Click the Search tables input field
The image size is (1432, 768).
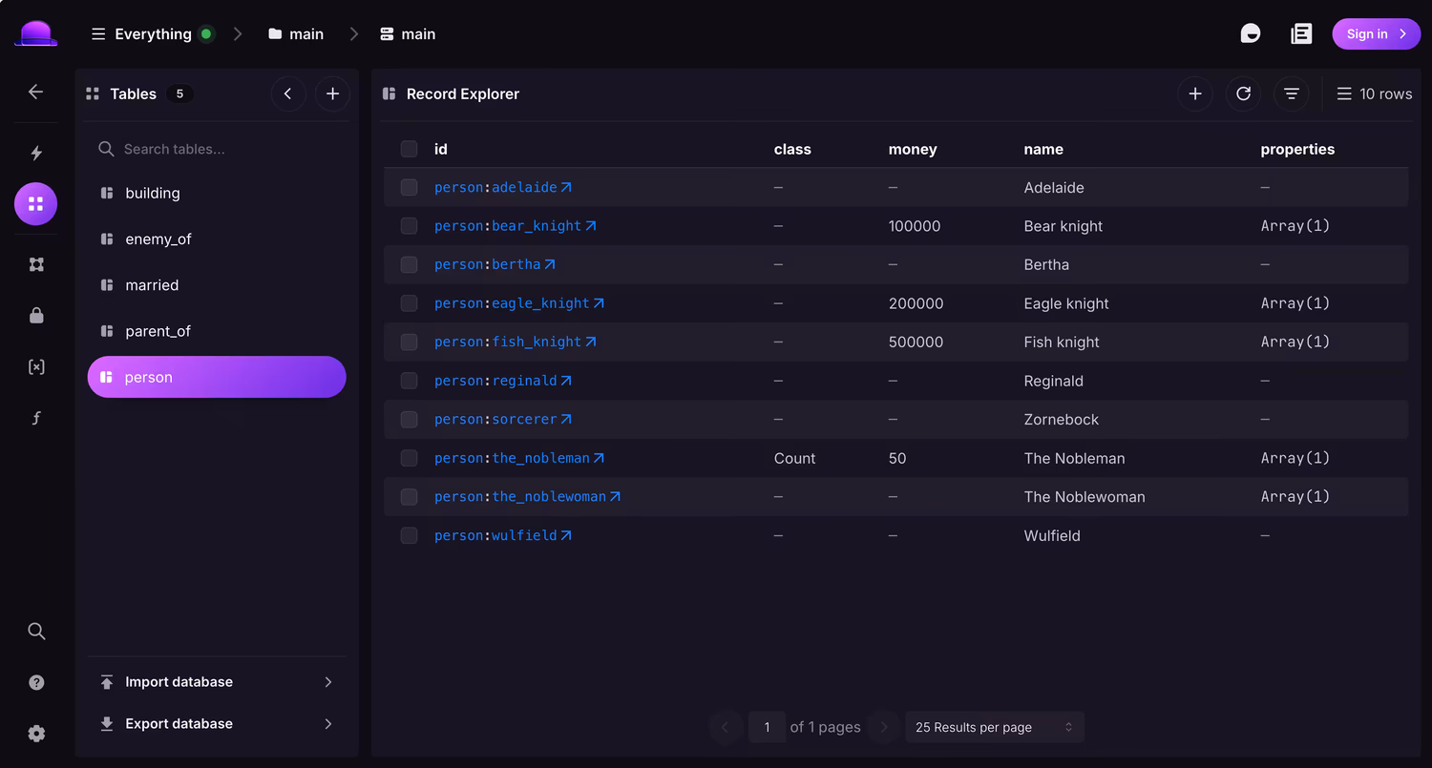[217, 149]
